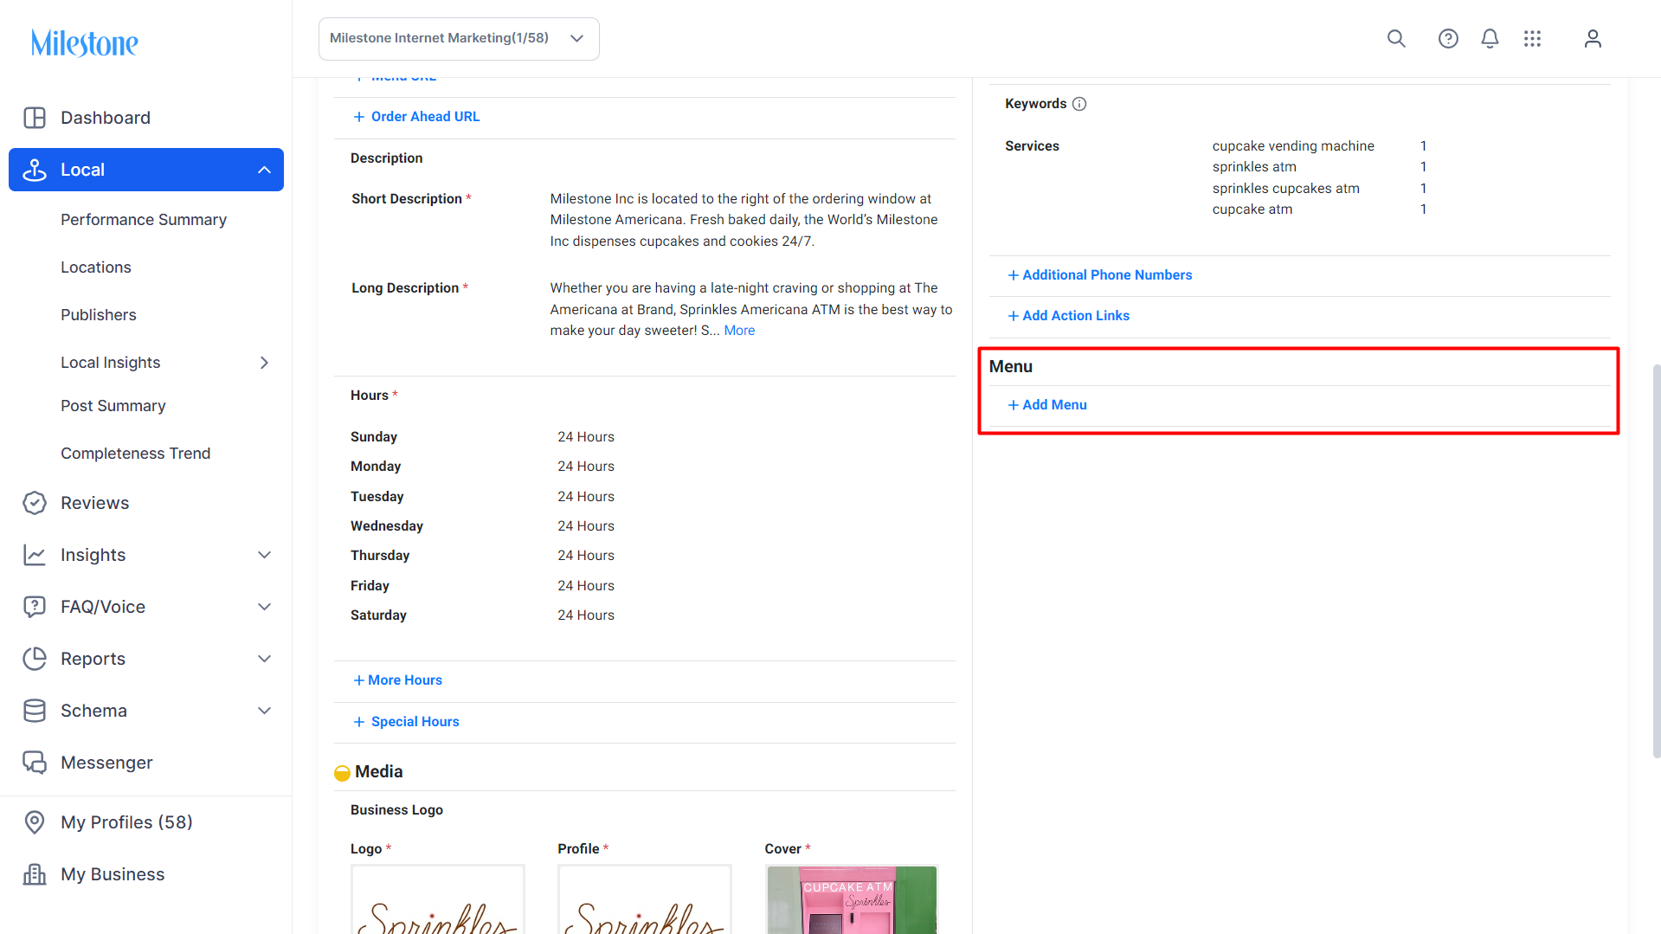Expand the FAQ/Voice menu chevron

tap(265, 607)
